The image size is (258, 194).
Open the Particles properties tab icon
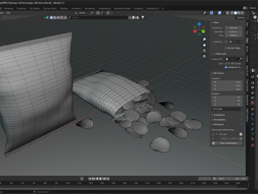253,119
